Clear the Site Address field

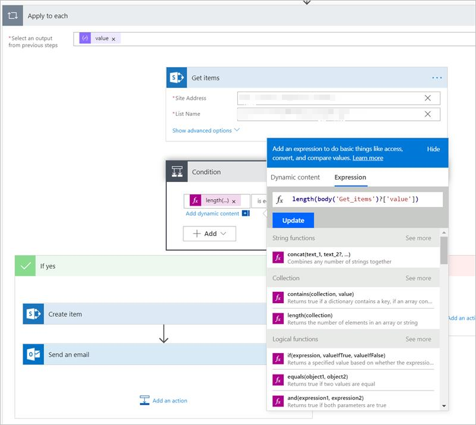pyautogui.click(x=428, y=98)
